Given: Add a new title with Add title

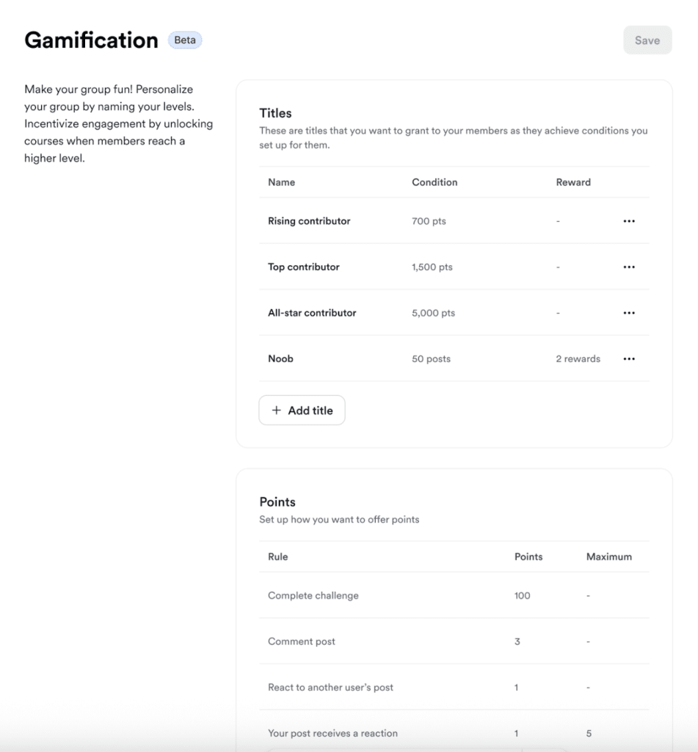Looking at the screenshot, I should pos(302,410).
